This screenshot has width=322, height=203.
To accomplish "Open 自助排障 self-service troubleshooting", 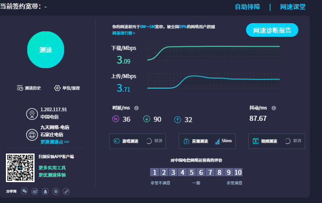I will (x=247, y=7).
